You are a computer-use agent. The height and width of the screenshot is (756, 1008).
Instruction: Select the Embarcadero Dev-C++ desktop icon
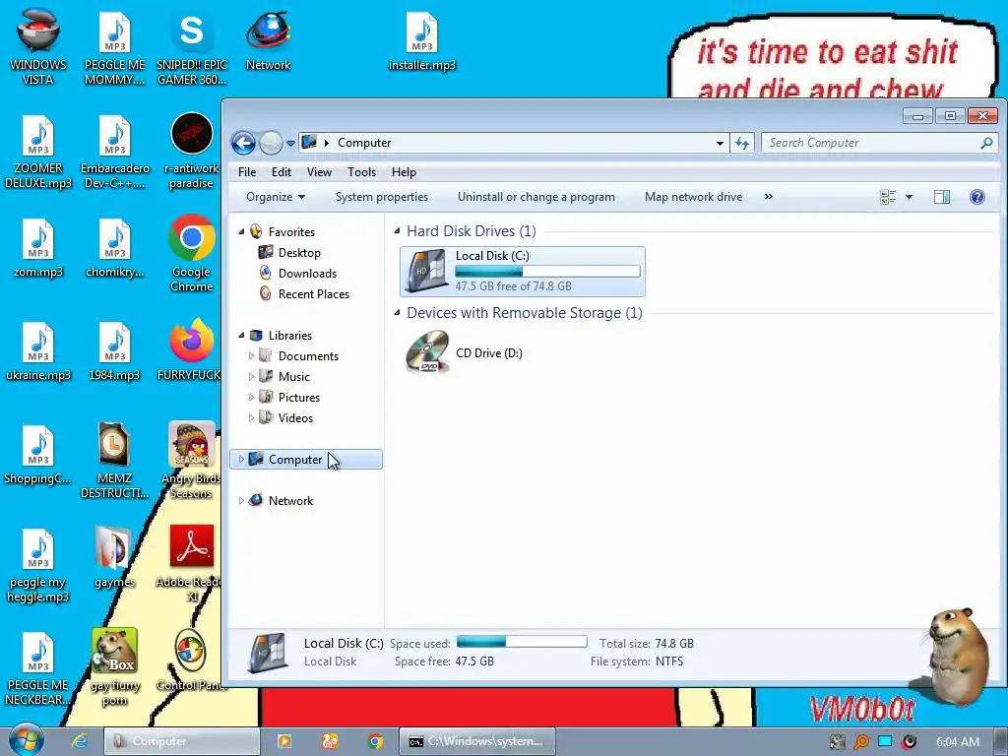[114, 151]
